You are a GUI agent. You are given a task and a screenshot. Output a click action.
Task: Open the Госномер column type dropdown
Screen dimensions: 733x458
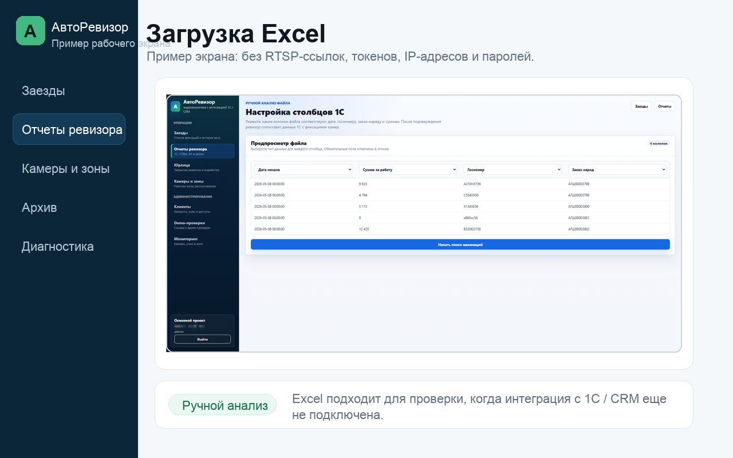click(513, 169)
